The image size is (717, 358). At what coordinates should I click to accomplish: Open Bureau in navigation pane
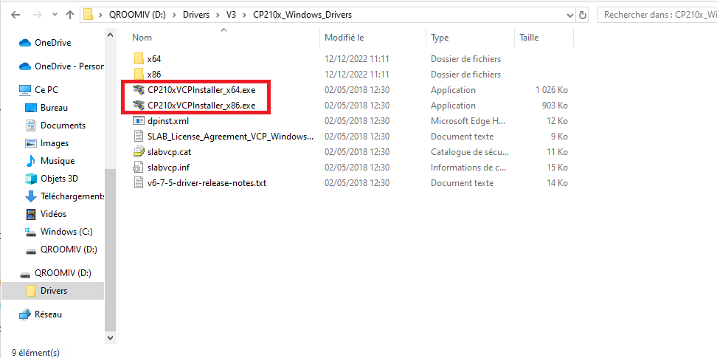click(53, 108)
